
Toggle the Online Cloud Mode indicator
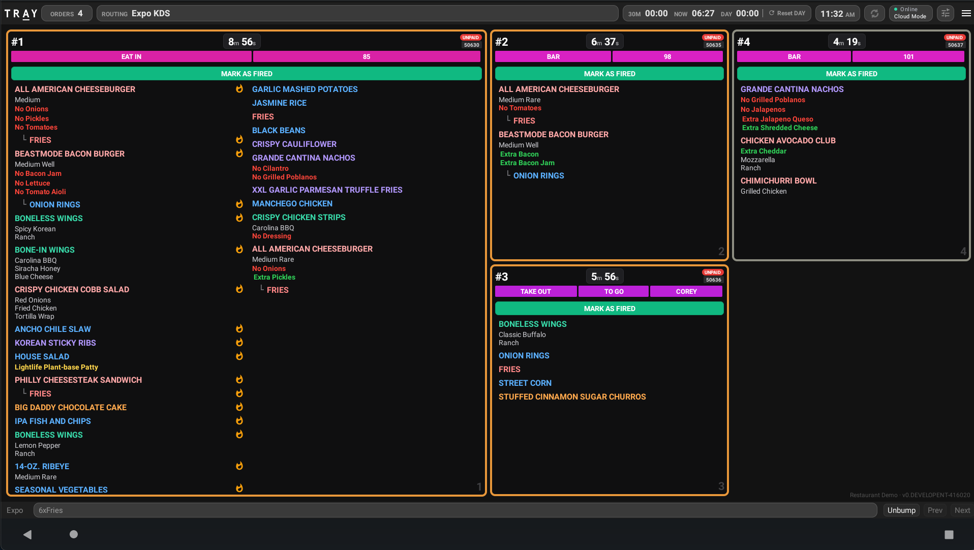(910, 13)
